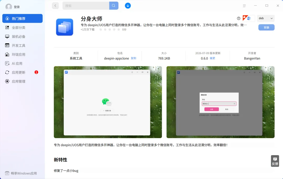The width and height of the screenshot is (283, 179).
Task: Open 畅享Windows应用 at sidebar bottom
Action: pyautogui.click(x=21, y=173)
